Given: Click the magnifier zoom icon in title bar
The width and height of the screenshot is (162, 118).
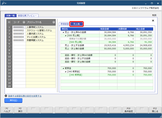Looking at the screenshot, I should click(4, 3).
